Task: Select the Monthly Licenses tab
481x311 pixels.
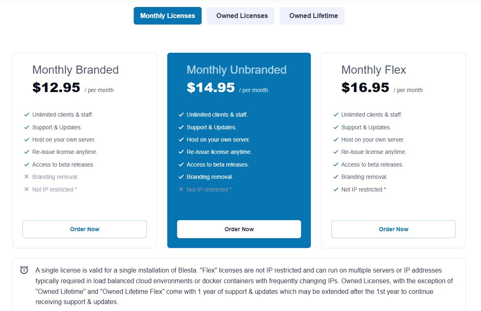Action: point(167,16)
